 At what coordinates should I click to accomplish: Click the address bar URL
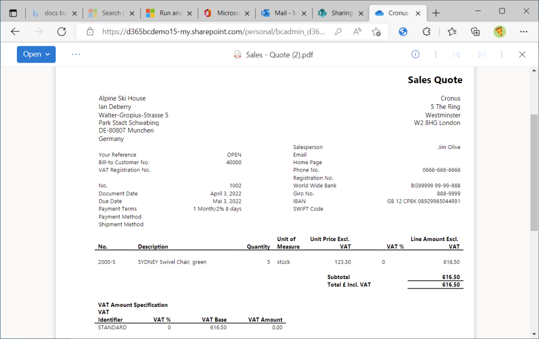pyautogui.click(x=213, y=32)
